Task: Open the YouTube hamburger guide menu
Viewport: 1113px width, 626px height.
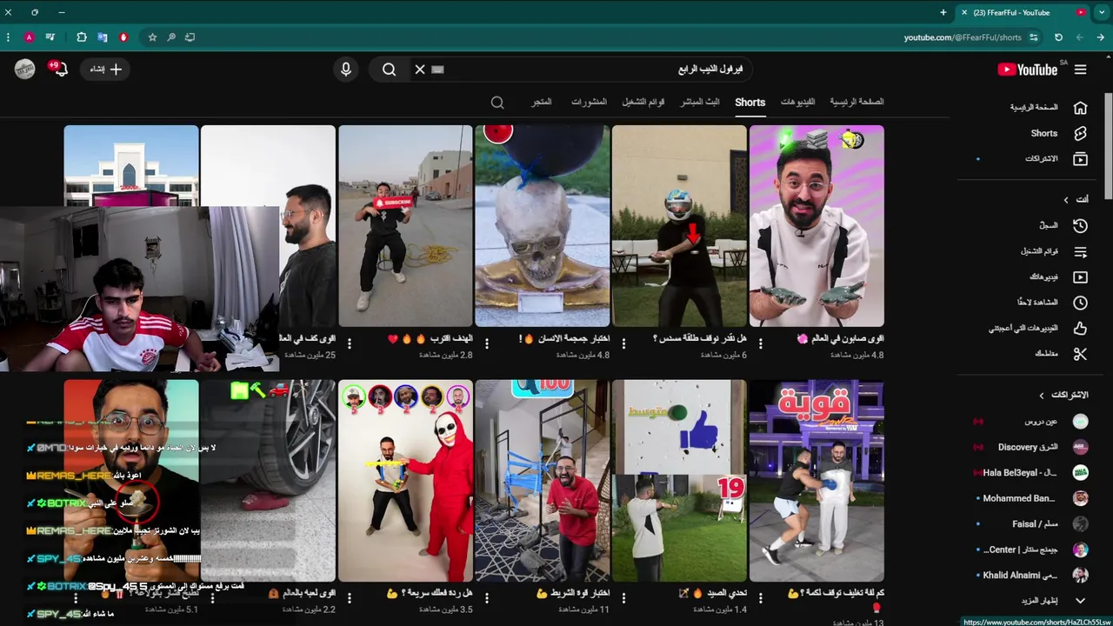Action: (1080, 70)
